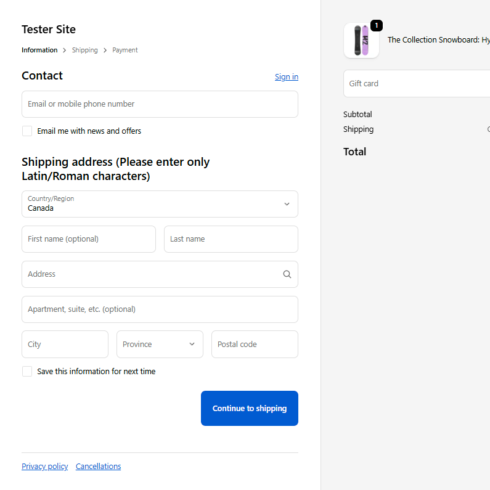Screen dimensions: 490x490
Task: Check Save this information for next time
Action: click(x=27, y=371)
